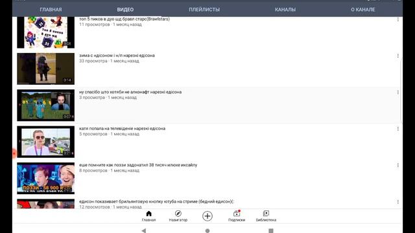This screenshot has height=233, width=415.
Task: Open 'зима с идісоном' video thumbnail
Action: 46,69
